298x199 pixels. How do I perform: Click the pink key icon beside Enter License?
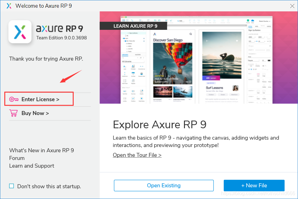point(14,99)
